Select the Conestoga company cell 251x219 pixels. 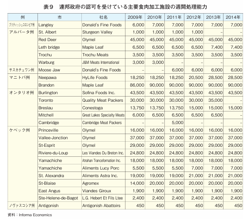[x=103, y=108]
